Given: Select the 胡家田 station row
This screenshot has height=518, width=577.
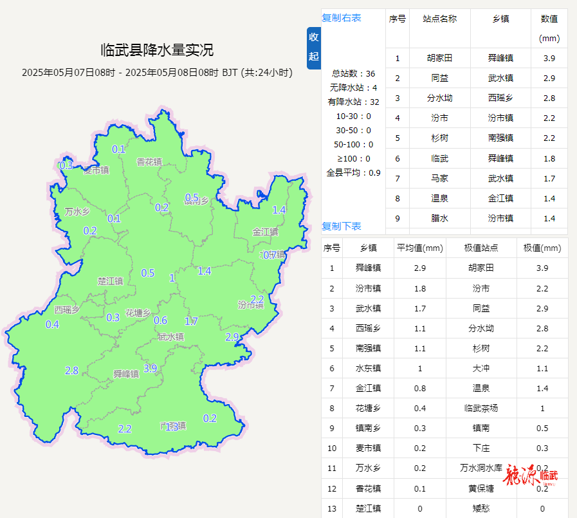Looking at the screenshot, I should point(439,59).
